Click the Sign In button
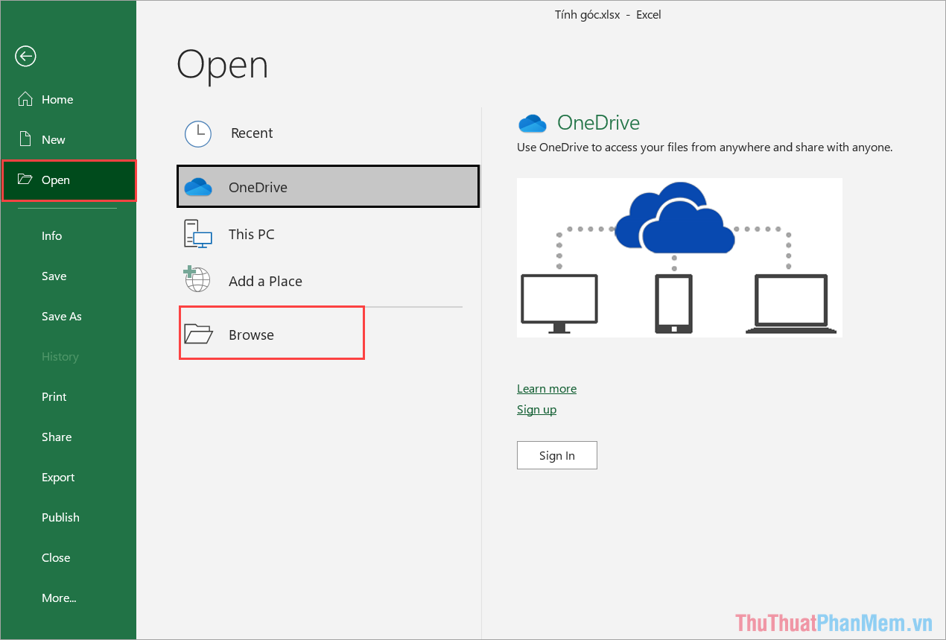The height and width of the screenshot is (640, 946). (556, 454)
